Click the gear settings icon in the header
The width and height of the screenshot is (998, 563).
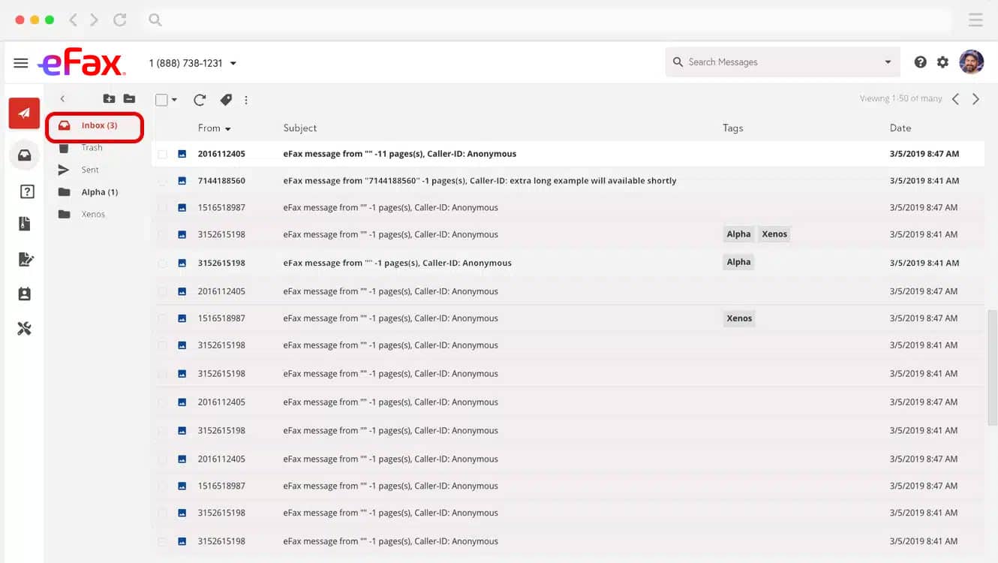pyautogui.click(x=942, y=62)
